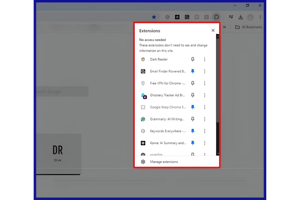300x200 pixels.
Task: Close the Extensions popup
Action: pos(213,30)
